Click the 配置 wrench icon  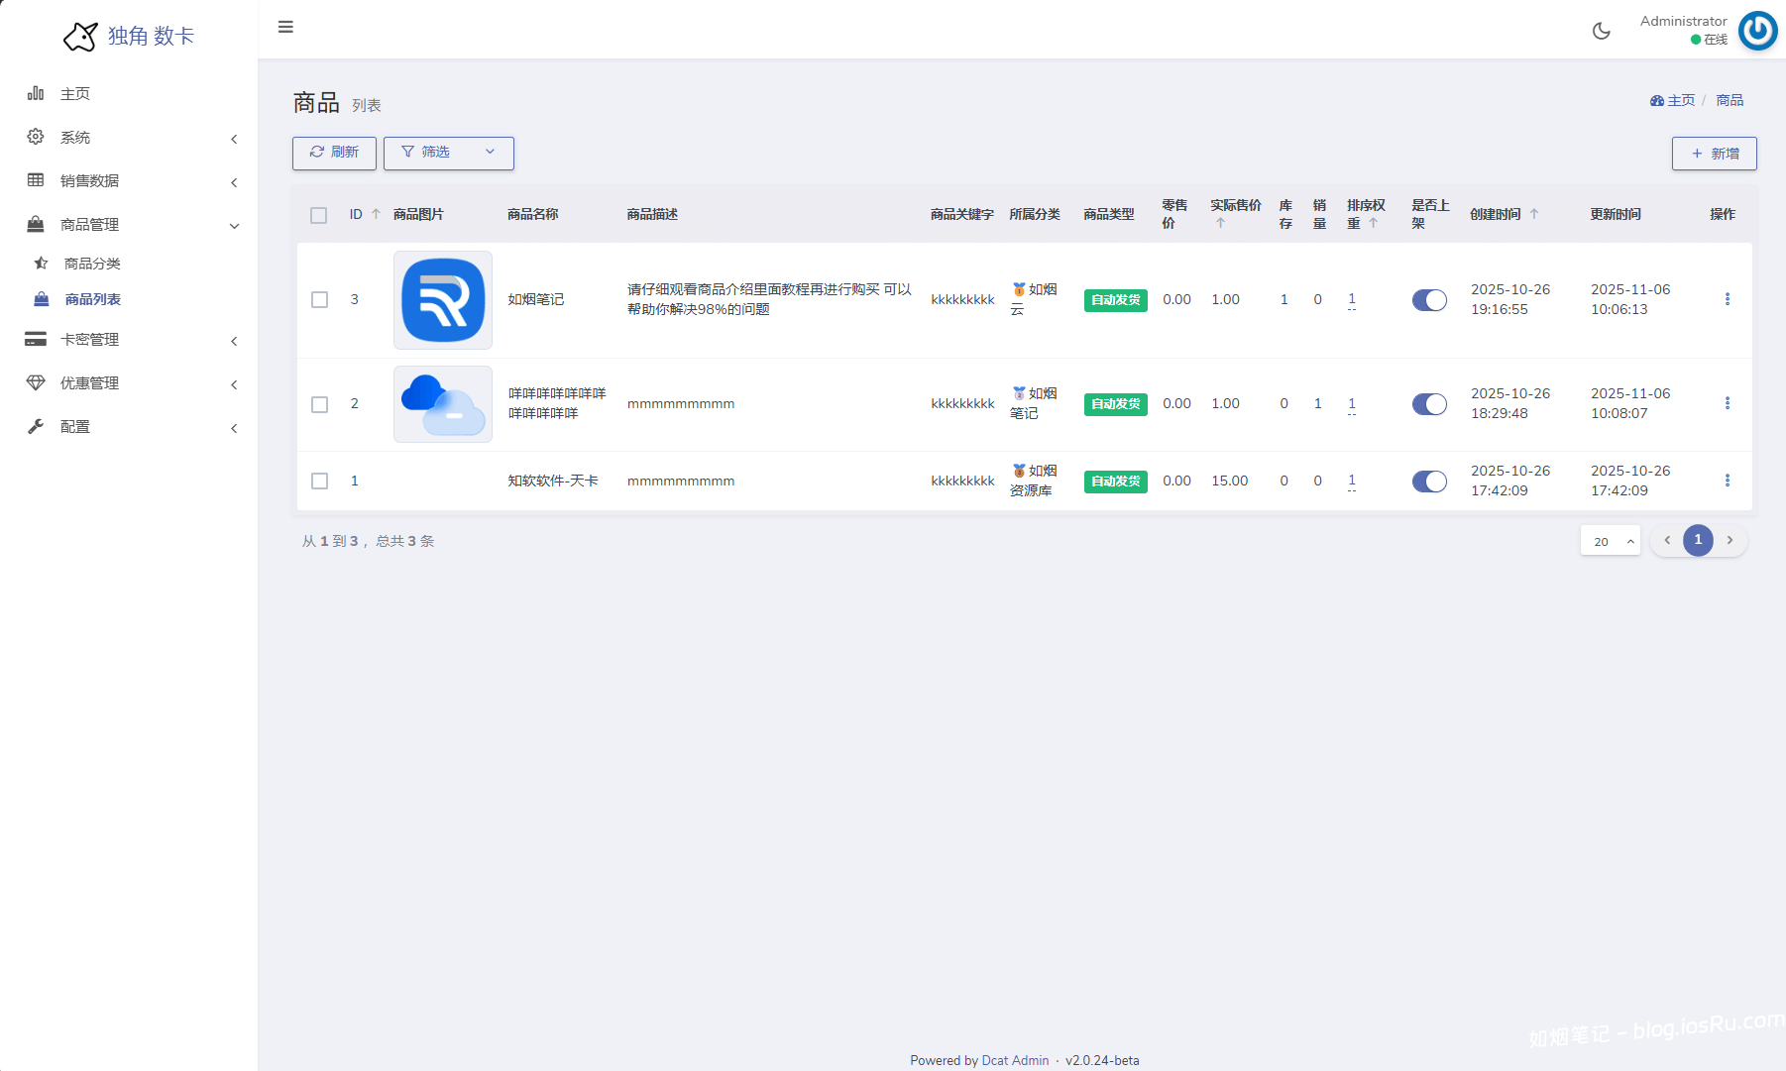point(36,426)
